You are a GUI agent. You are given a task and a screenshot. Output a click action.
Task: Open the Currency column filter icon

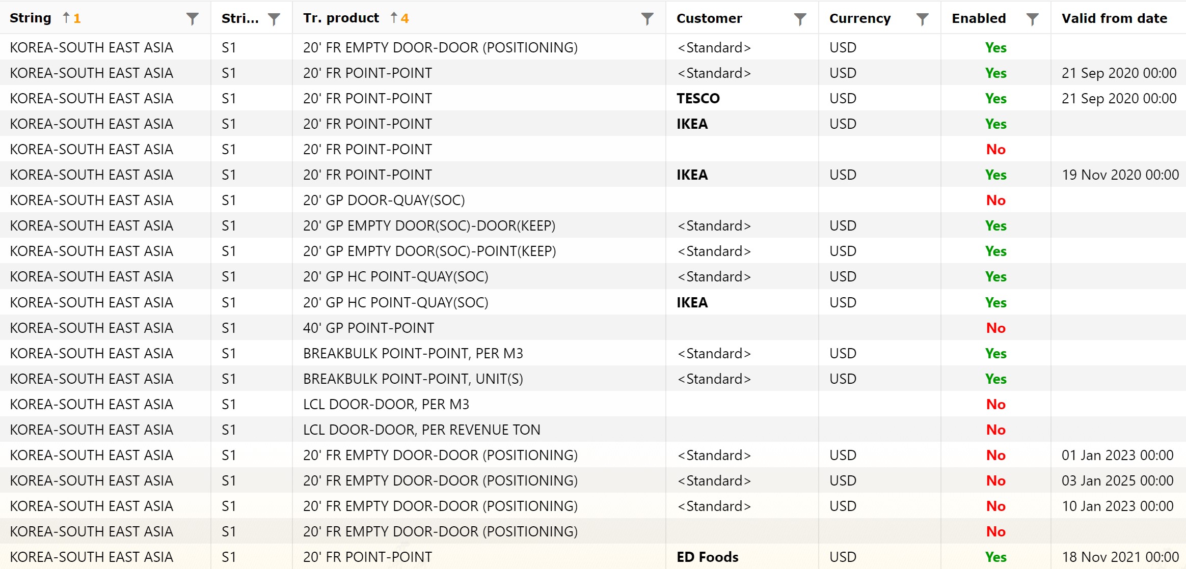(922, 19)
